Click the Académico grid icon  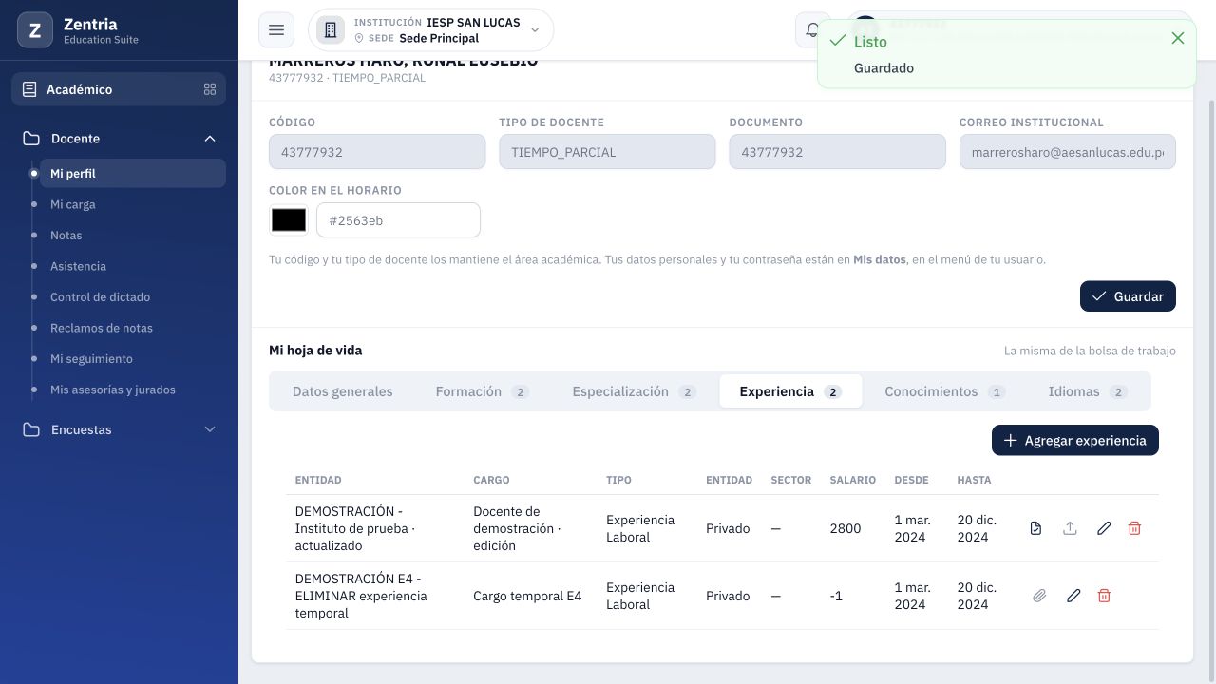[210, 89]
